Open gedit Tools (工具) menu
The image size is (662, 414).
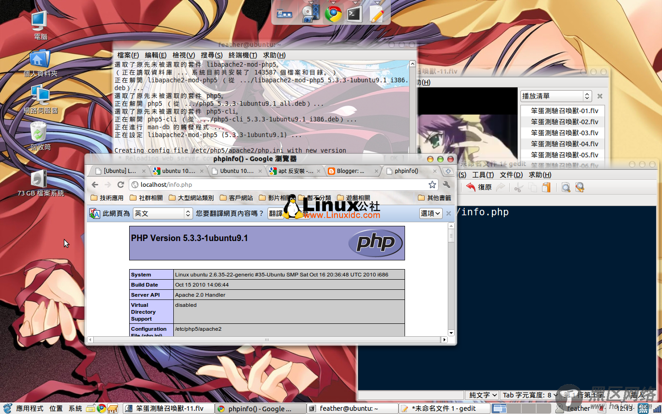[x=483, y=175]
